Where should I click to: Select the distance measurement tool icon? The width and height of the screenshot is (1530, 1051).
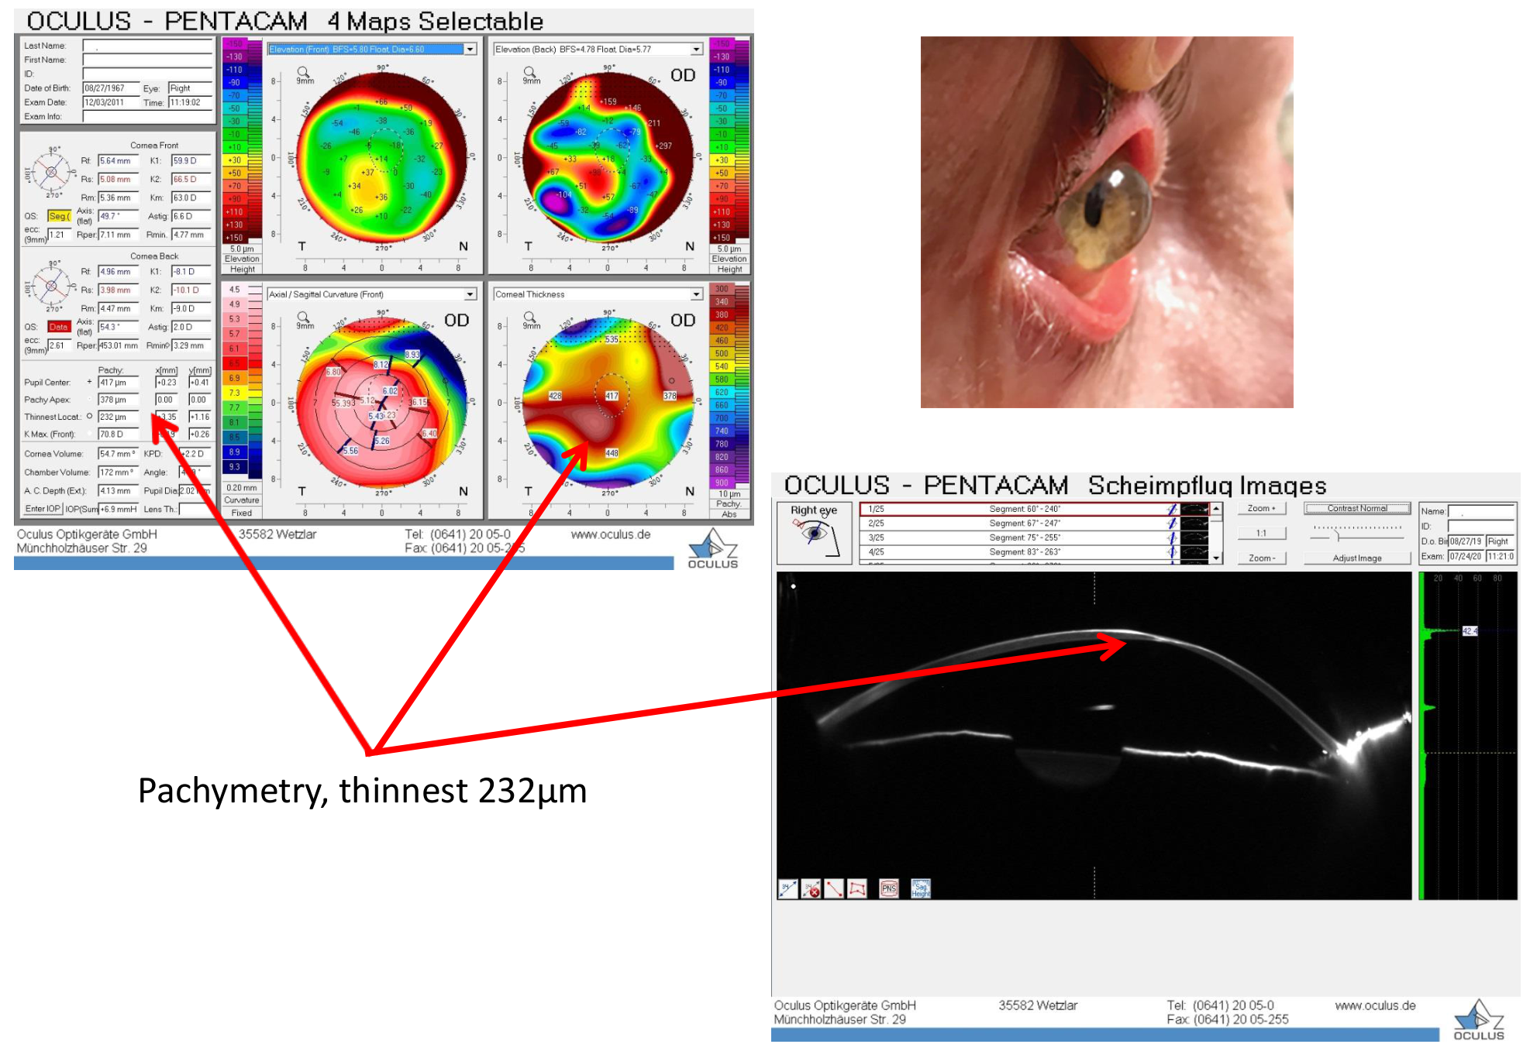click(x=787, y=888)
